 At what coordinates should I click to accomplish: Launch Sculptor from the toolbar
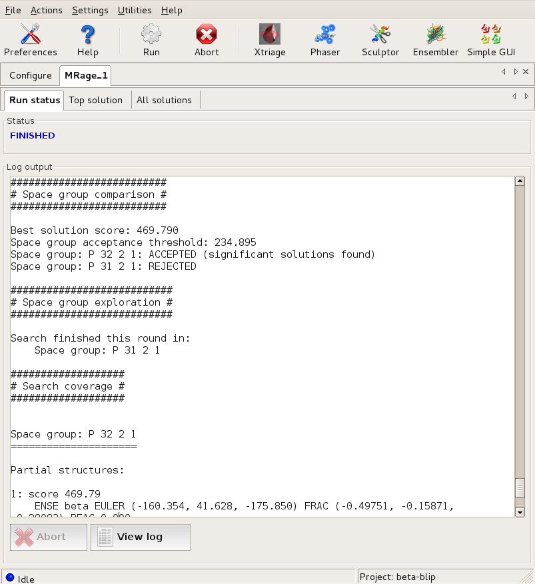(380, 40)
